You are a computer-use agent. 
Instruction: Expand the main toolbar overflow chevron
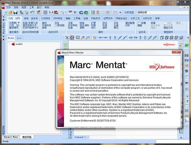pos(120,12)
